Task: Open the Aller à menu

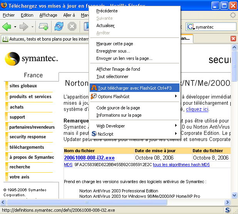Action: pyautogui.click(x=69, y=15)
